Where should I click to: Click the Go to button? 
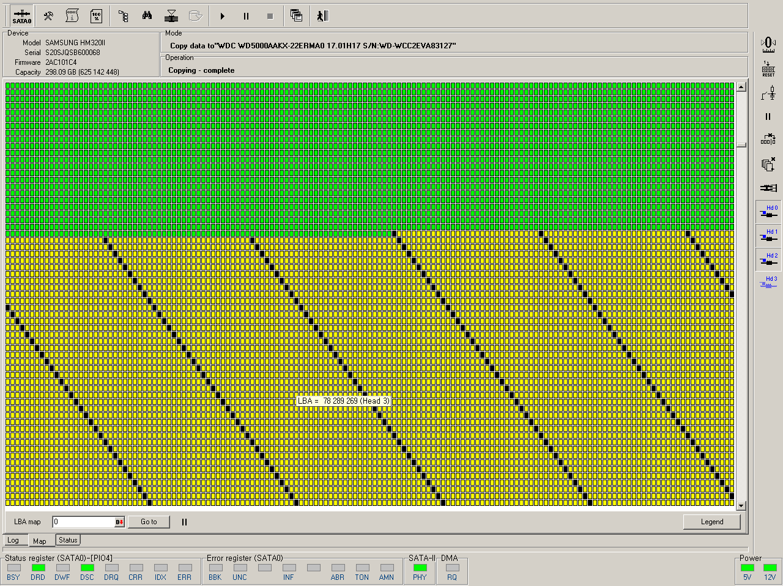tap(149, 522)
